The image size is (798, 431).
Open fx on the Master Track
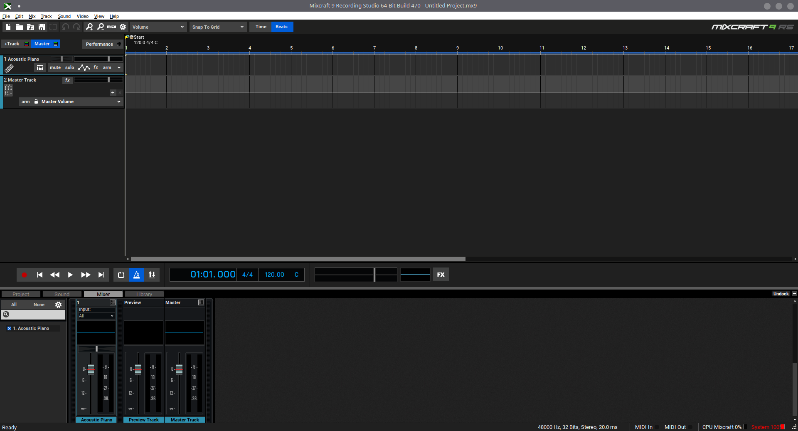[x=67, y=80]
